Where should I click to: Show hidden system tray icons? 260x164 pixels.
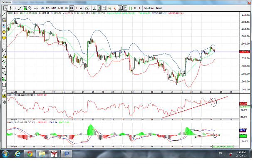[225, 154]
